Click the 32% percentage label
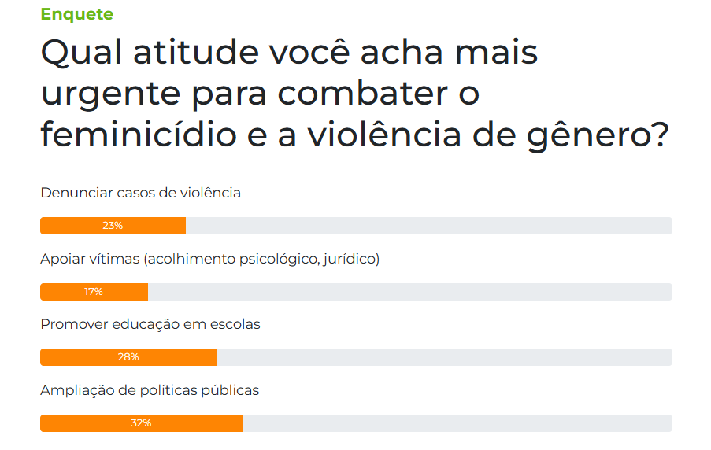The height and width of the screenshot is (450, 711). (141, 423)
